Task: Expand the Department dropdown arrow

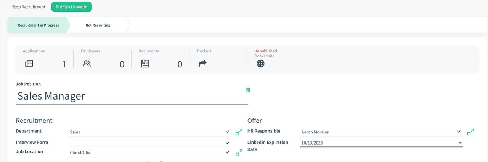Action: click(227, 132)
